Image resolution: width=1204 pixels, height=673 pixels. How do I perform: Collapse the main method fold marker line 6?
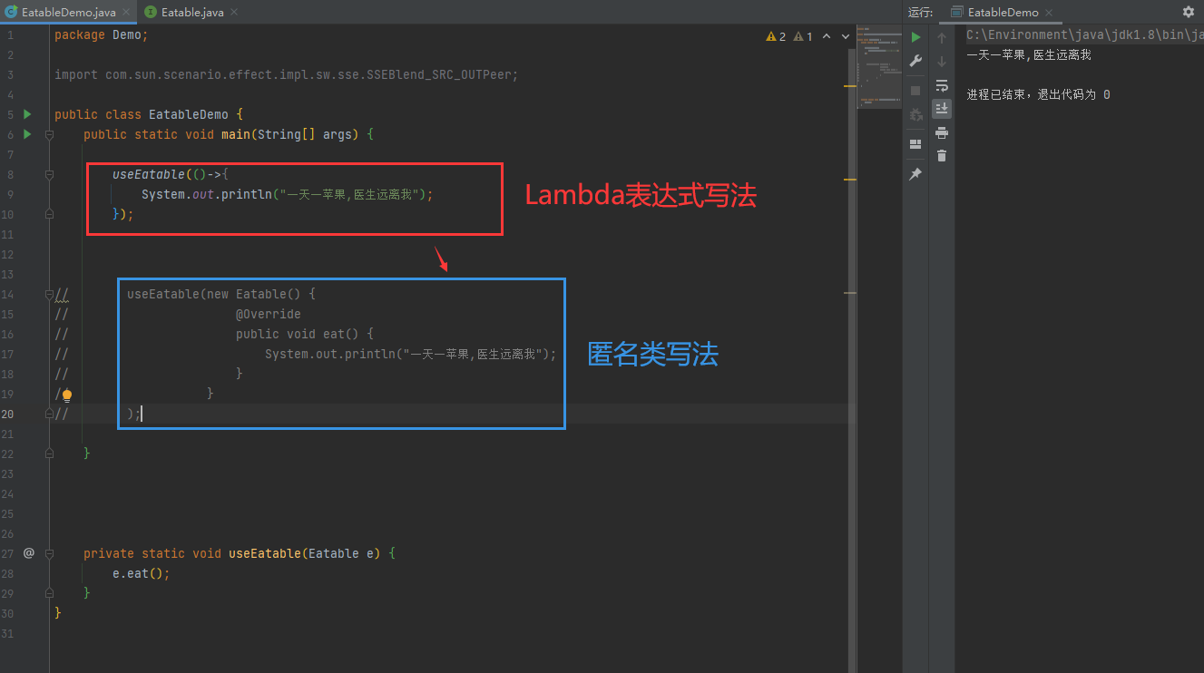point(50,134)
